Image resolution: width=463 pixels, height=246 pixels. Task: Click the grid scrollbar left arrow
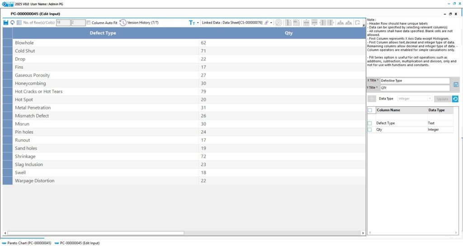coord(5,233)
